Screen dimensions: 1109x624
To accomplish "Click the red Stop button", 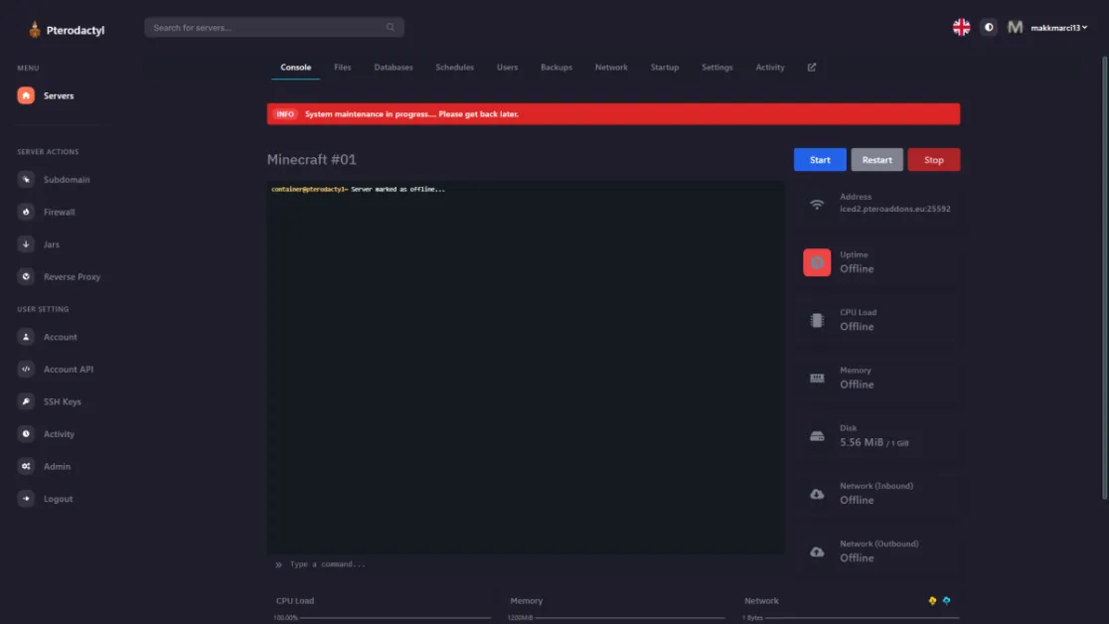I will (933, 160).
